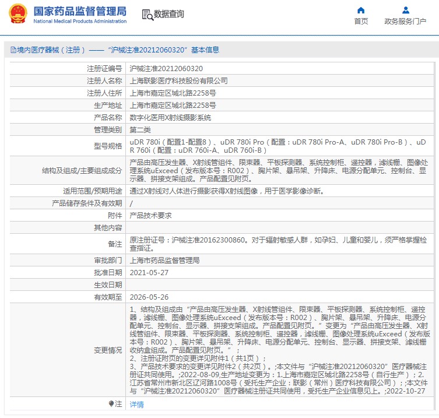Click management class 第二类
The width and height of the screenshot is (439, 418).
[x=141, y=130]
